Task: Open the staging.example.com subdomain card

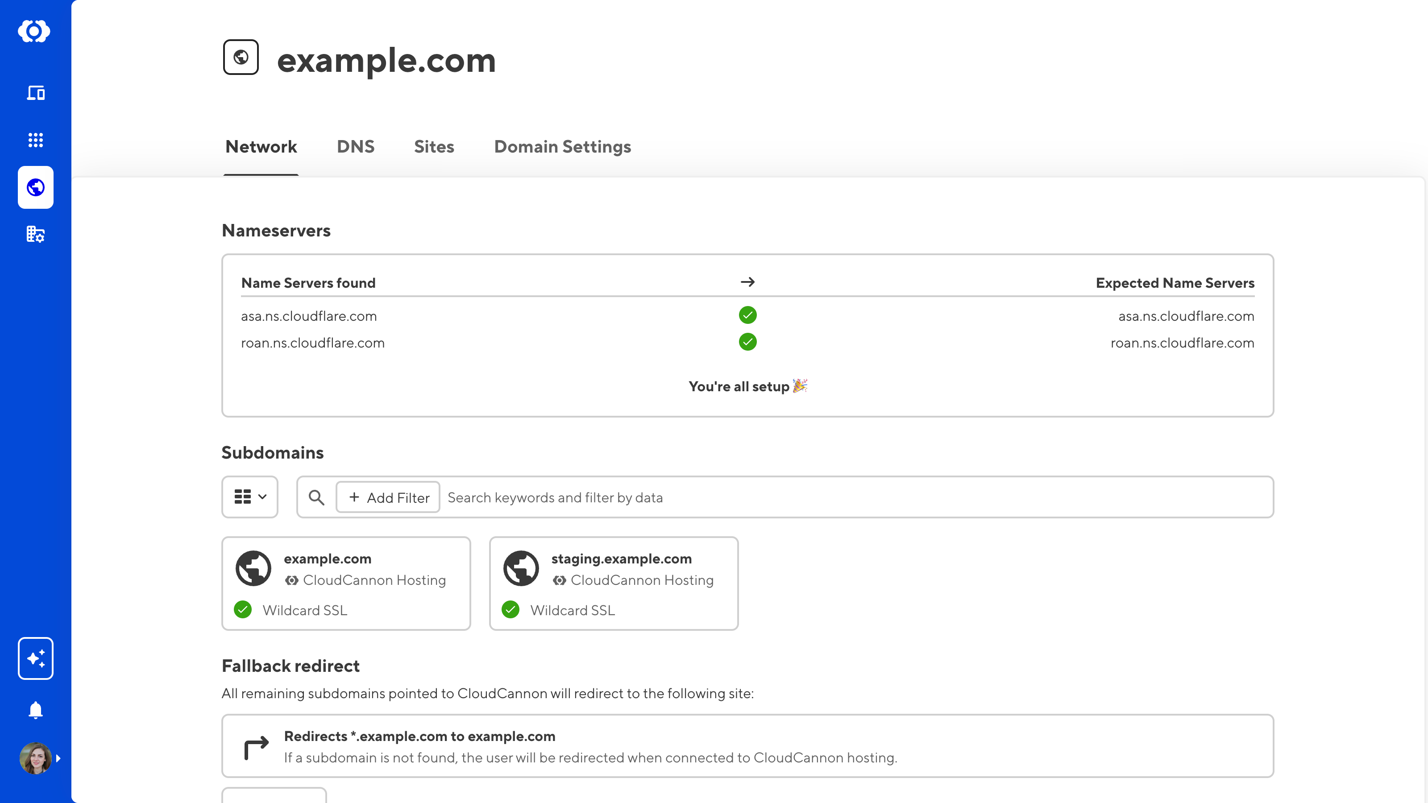Action: 614,583
